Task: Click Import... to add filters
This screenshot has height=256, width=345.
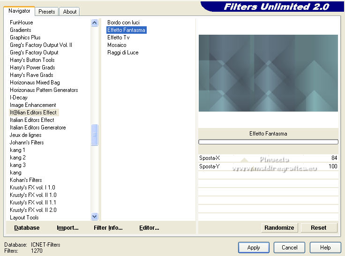Action: click(x=67, y=227)
